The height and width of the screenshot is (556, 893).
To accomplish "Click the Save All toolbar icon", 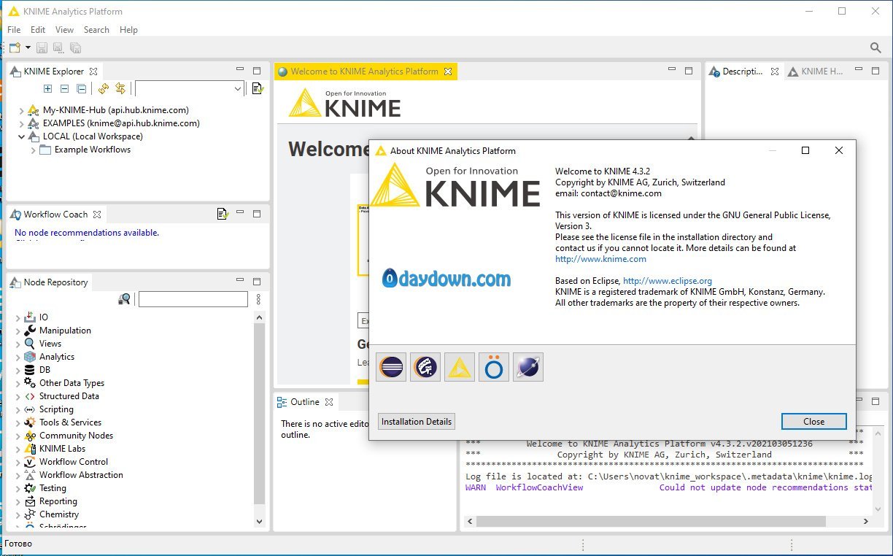I will [x=75, y=47].
